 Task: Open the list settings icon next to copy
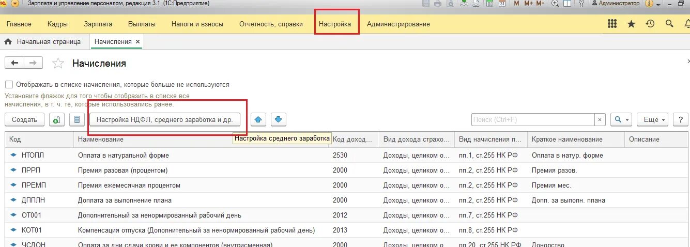coord(77,119)
